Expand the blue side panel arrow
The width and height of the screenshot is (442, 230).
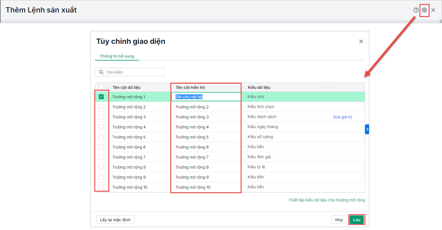[367, 129]
